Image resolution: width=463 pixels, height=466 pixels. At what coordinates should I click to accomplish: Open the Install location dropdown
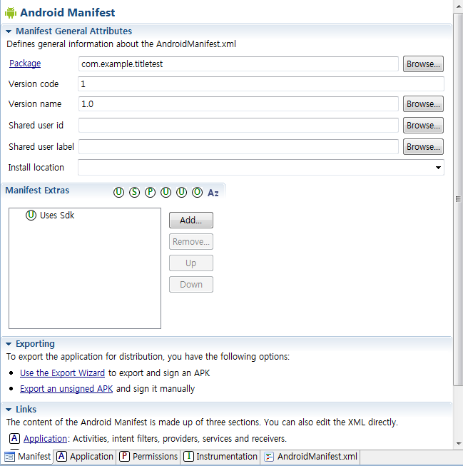(438, 168)
